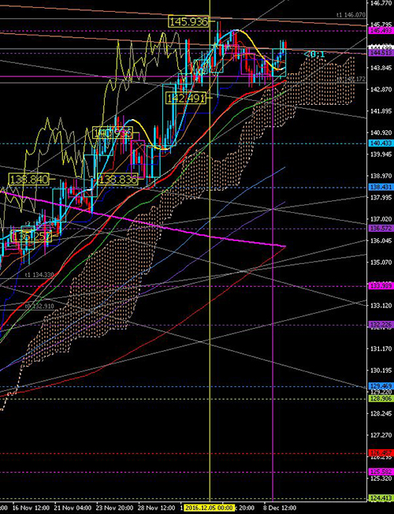
Task: Click the t1 146.070 label near top
Action: pyautogui.click(x=351, y=15)
